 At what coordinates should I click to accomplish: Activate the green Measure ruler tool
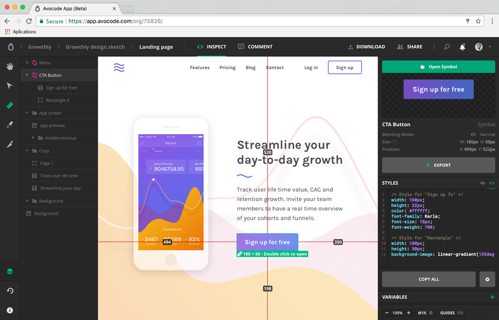pyautogui.click(x=9, y=105)
